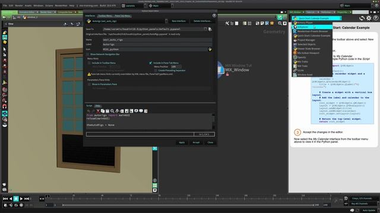Click the find magnifier icon in script toolbar
380x213 pixels.
112,111
